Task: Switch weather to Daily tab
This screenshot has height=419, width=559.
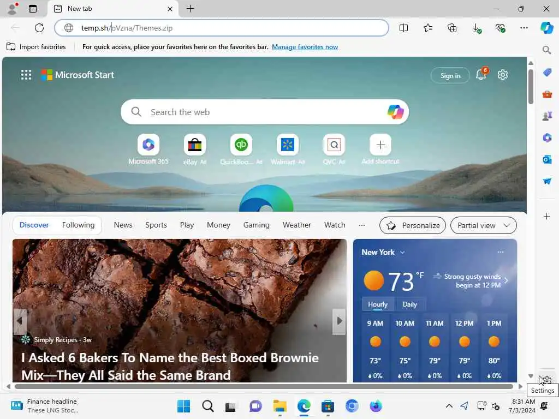Action: [x=409, y=304]
